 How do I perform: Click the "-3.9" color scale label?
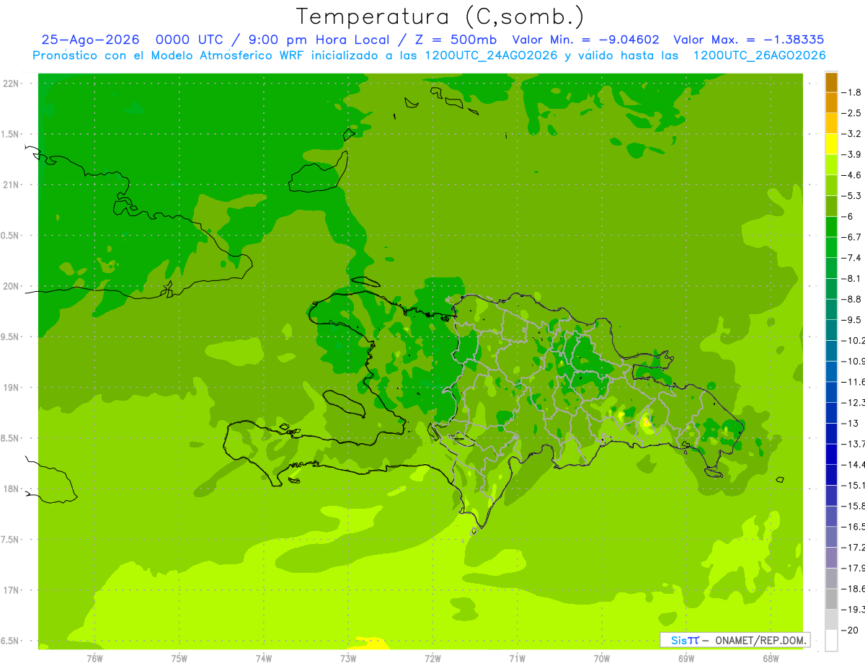tap(851, 154)
